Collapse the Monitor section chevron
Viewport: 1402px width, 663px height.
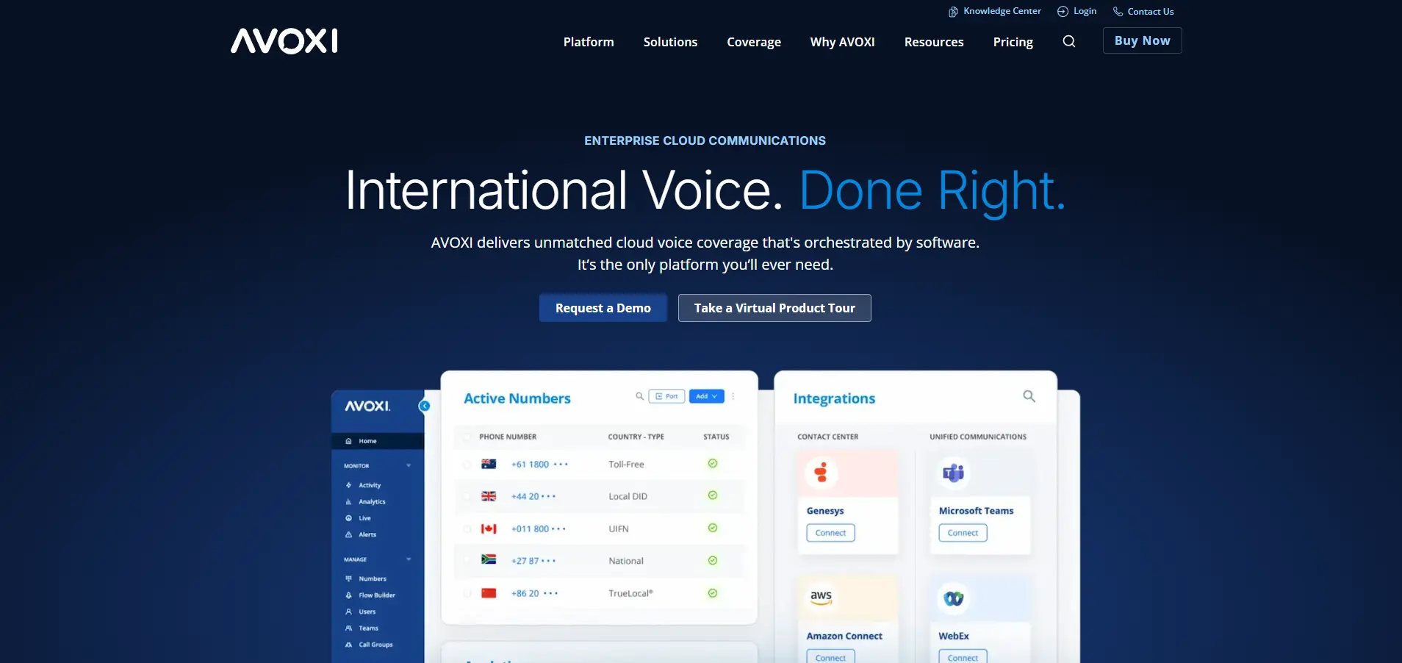coord(409,465)
